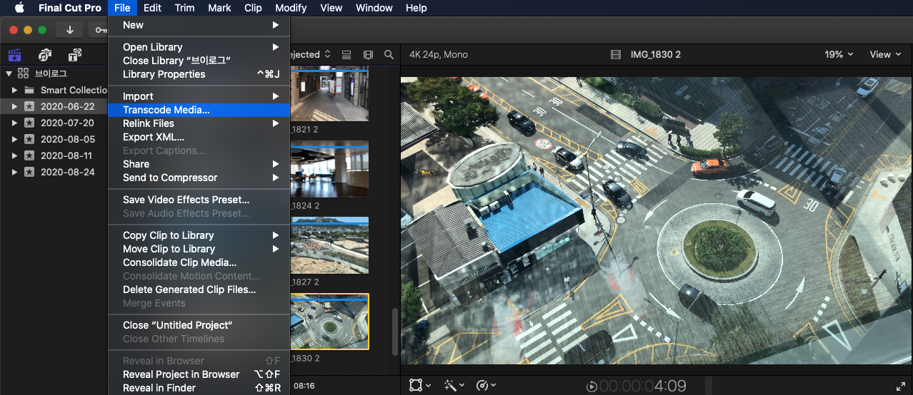
Task: Choose Export XML
Action: pos(199,137)
